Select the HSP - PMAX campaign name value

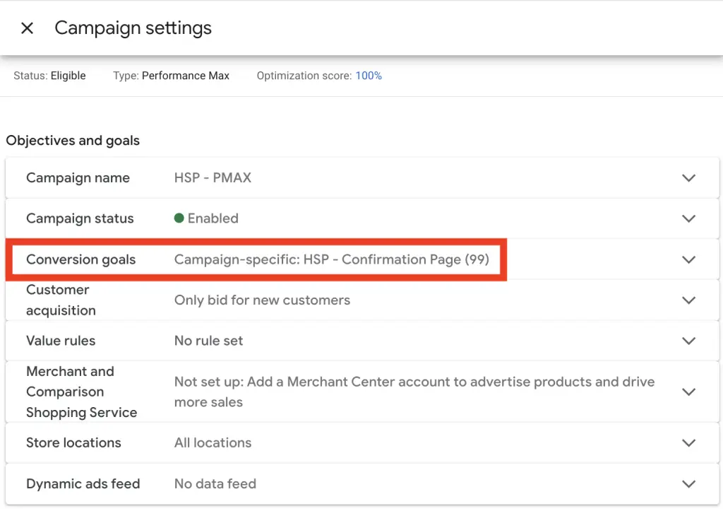(x=213, y=178)
